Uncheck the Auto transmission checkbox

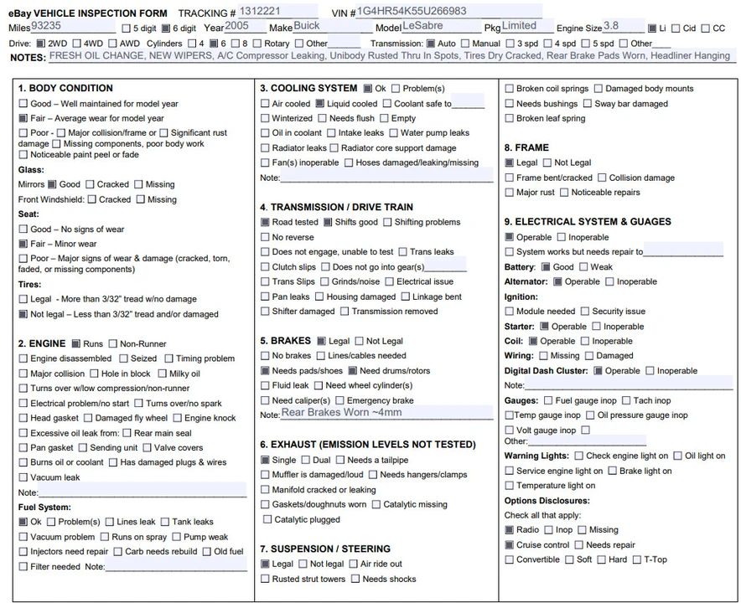(431, 44)
